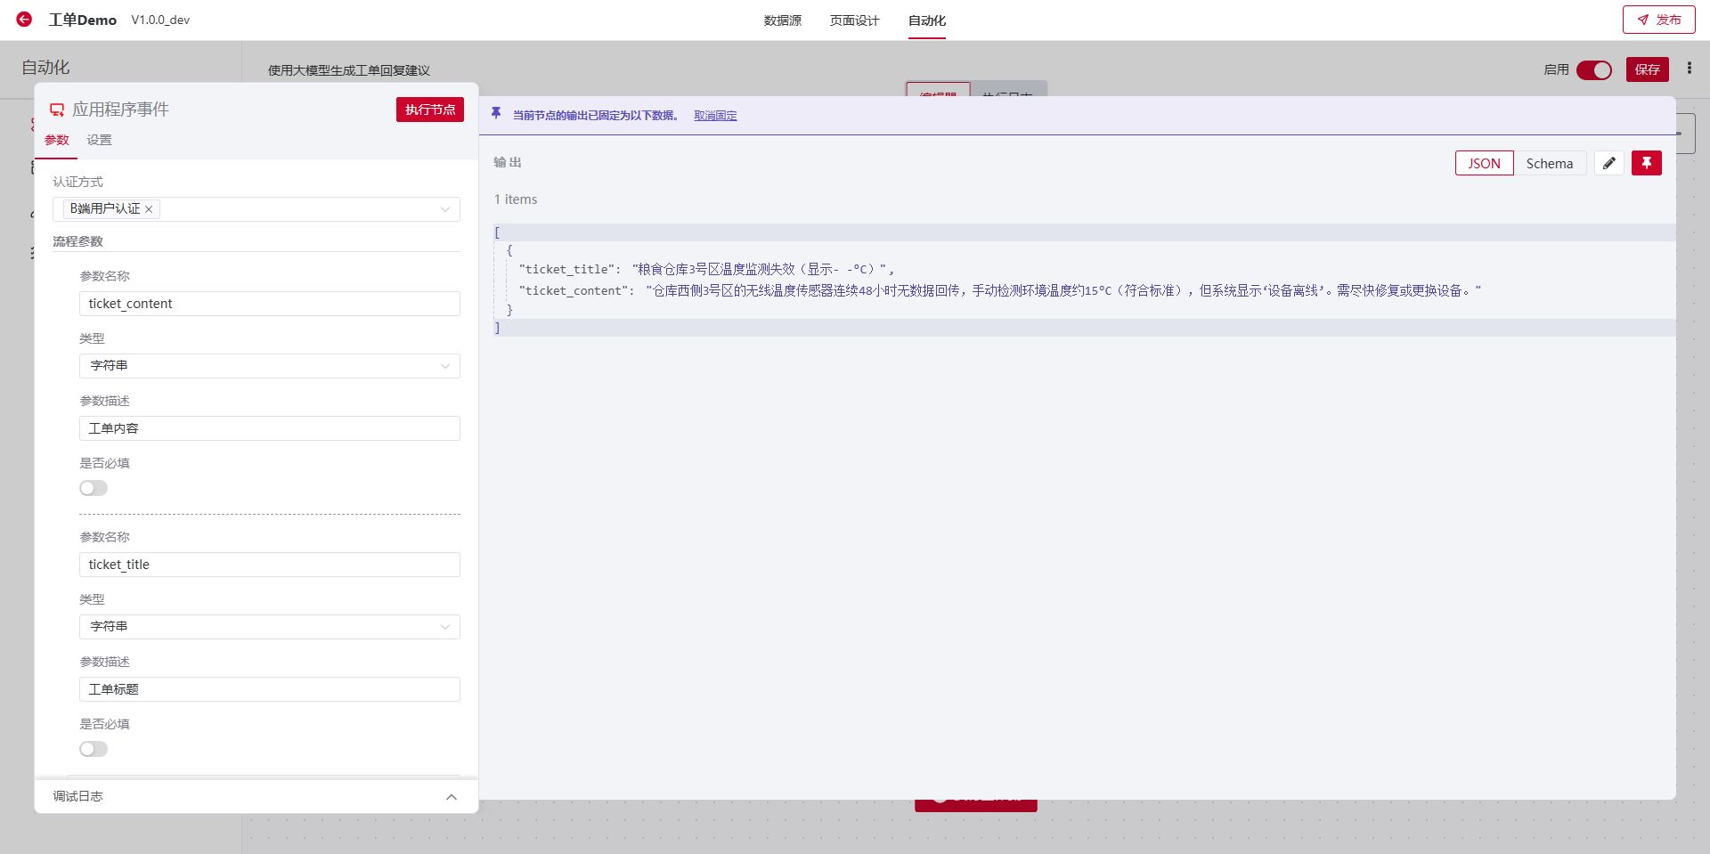This screenshot has height=854, width=1710.
Task: Open the three-dot more options menu
Action: pyautogui.click(x=1689, y=69)
